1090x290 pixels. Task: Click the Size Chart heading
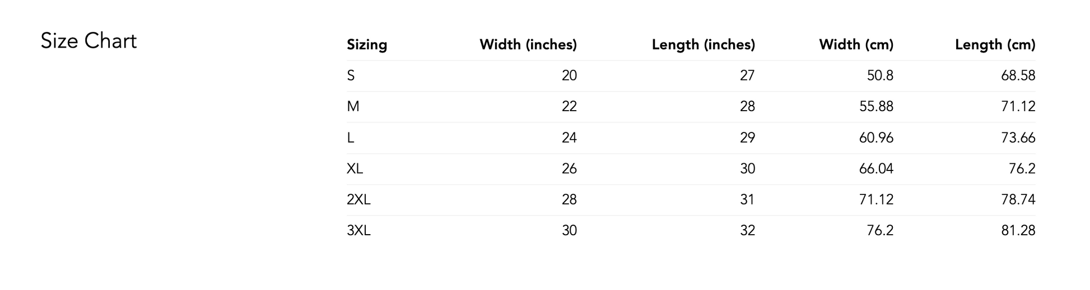pos(88,41)
